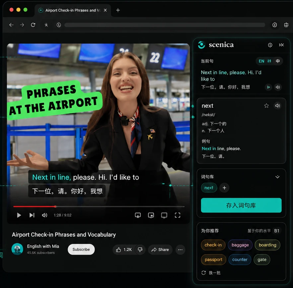The image size is (293, 288).
Task: Like the video with thumbs up
Action: coord(124,250)
